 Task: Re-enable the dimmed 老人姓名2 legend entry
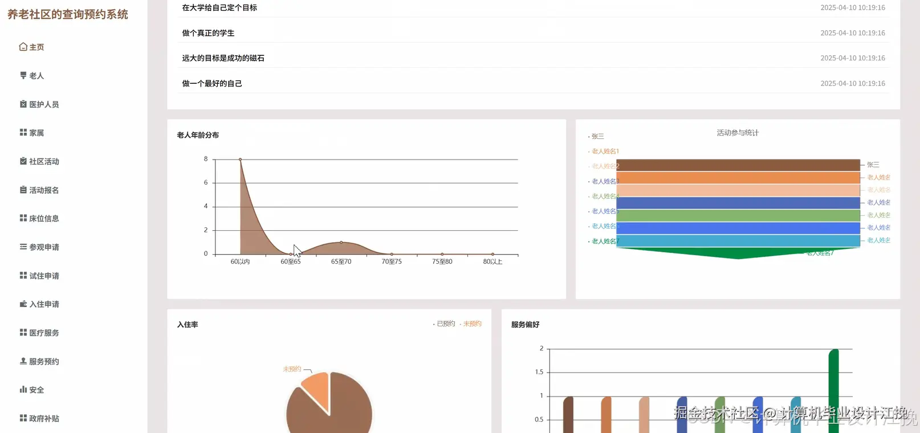[604, 166]
